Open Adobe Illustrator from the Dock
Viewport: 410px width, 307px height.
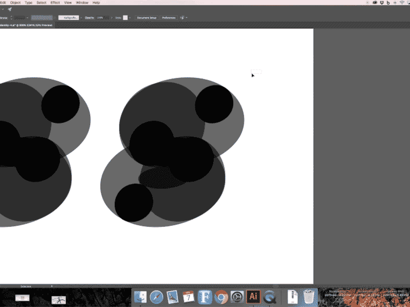(x=252, y=296)
